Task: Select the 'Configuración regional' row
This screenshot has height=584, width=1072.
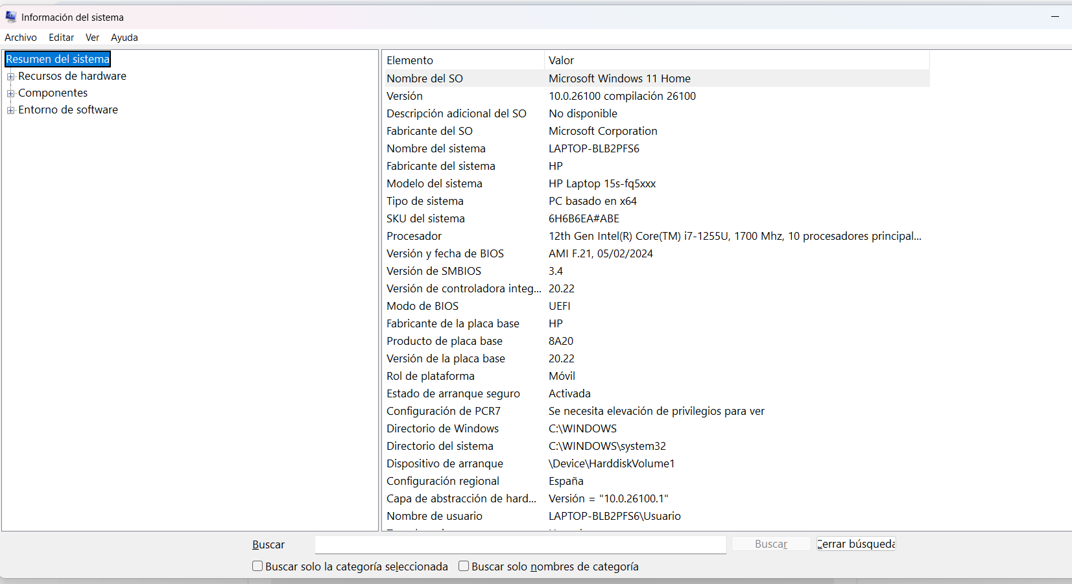Action: pyautogui.click(x=657, y=481)
